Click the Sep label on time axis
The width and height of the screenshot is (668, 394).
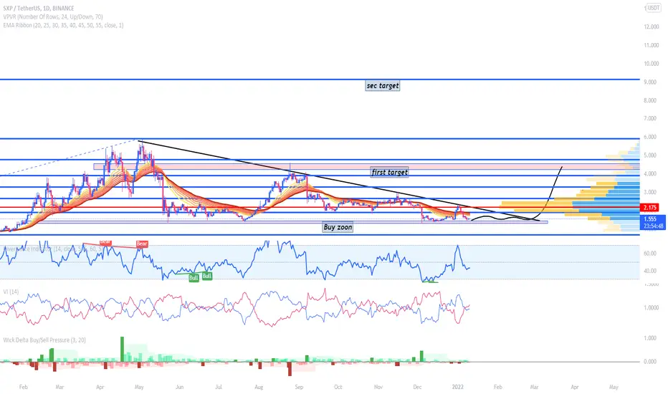(299, 387)
